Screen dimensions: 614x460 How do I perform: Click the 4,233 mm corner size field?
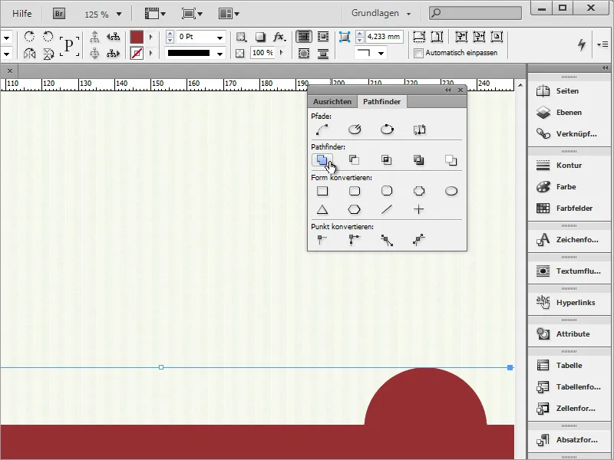[385, 37]
